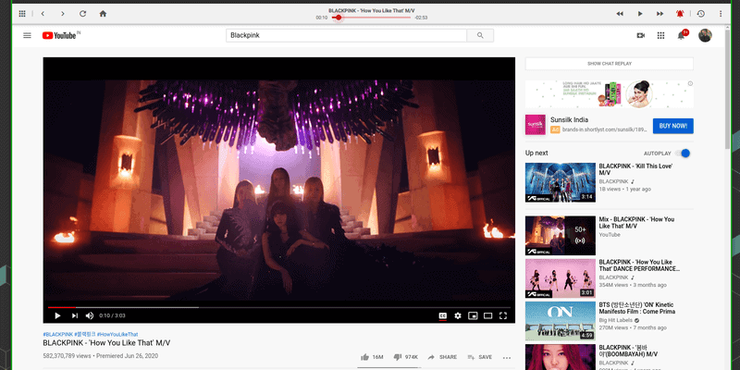The width and height of the screenshot is (740, 370).
Task: Click the #HowYouLikeThat hashtag
Action: coord(117,334)
